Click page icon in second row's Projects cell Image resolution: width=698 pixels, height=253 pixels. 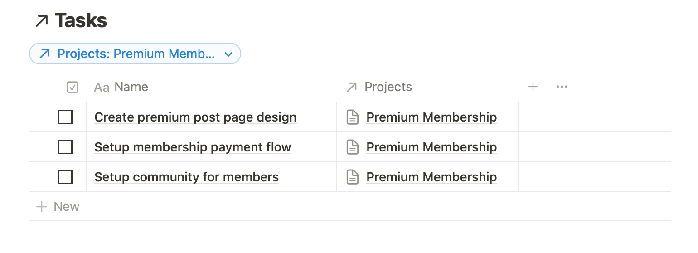353,147
